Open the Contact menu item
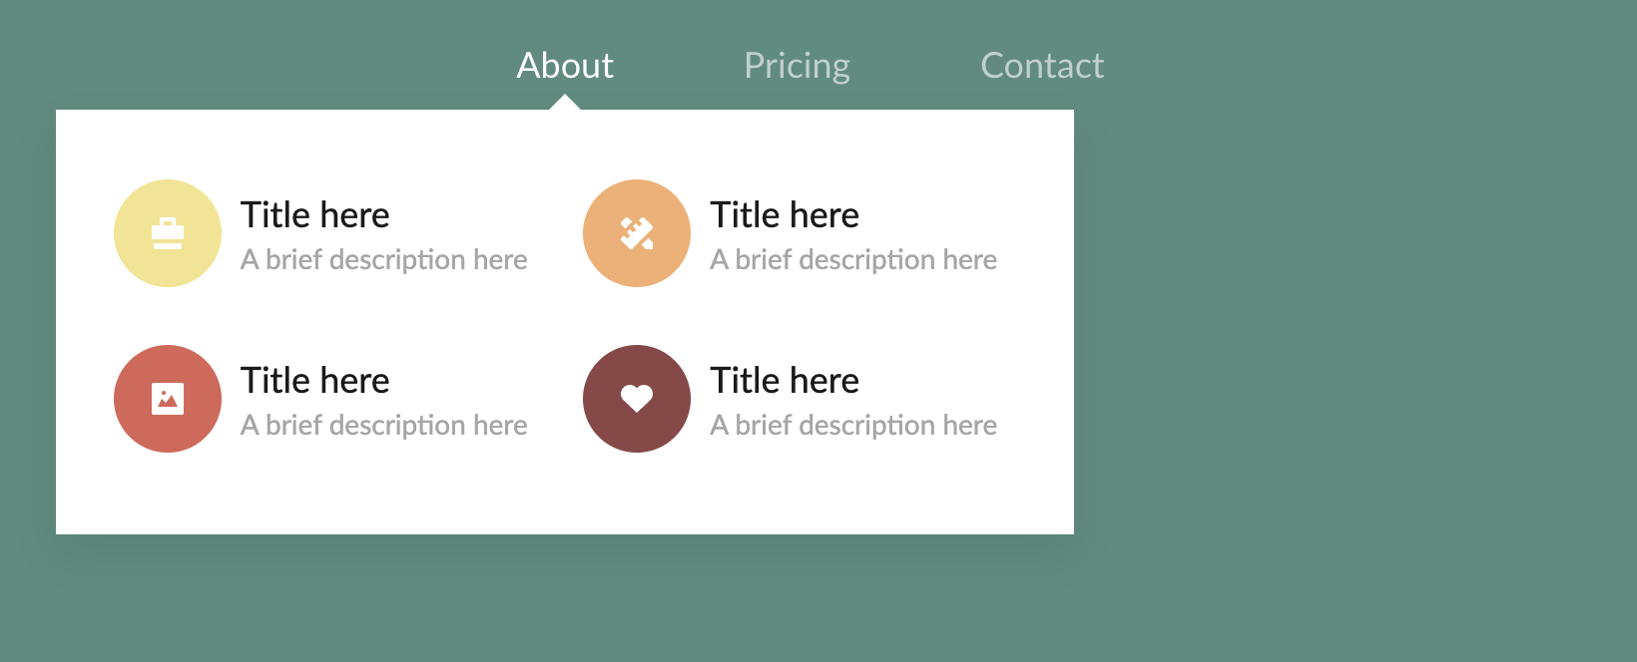This screenshot has height=662, width=1637. tap(1042, 66)
